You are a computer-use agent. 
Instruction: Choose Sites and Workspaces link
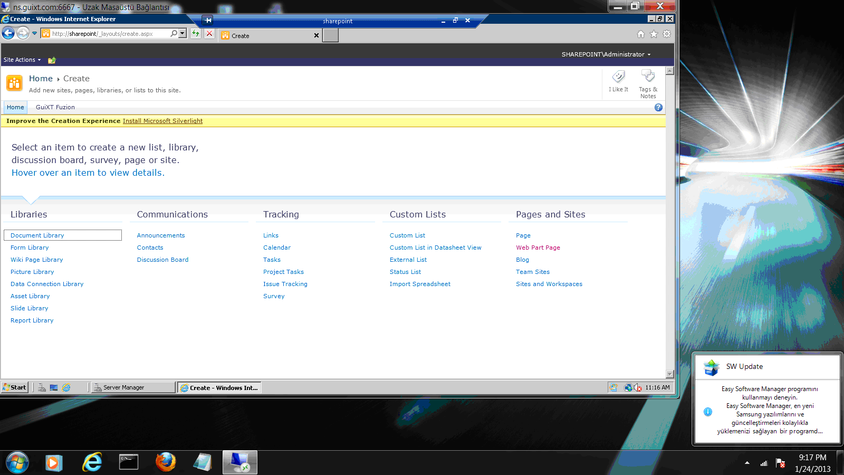549,284
